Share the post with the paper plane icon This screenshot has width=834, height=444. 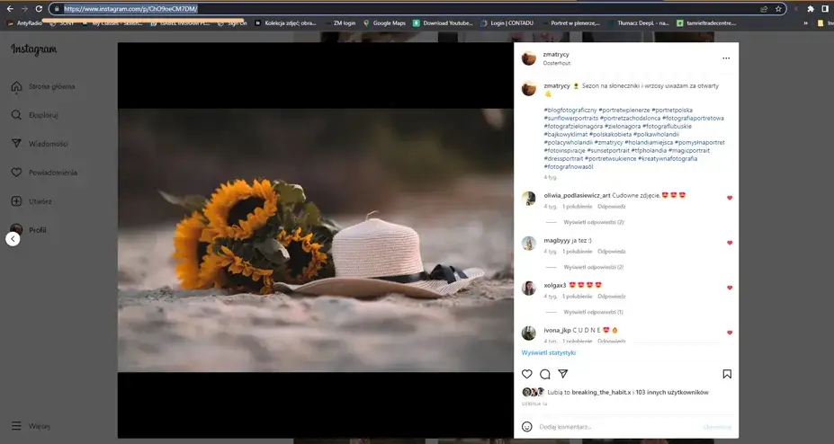pyautogui.click(x=562, y=374)
